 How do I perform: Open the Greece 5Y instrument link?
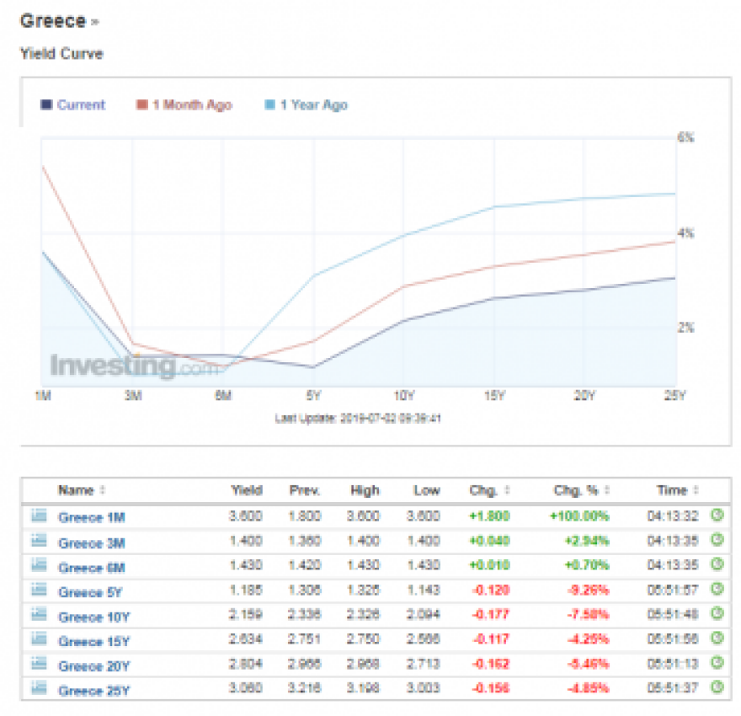88,590
